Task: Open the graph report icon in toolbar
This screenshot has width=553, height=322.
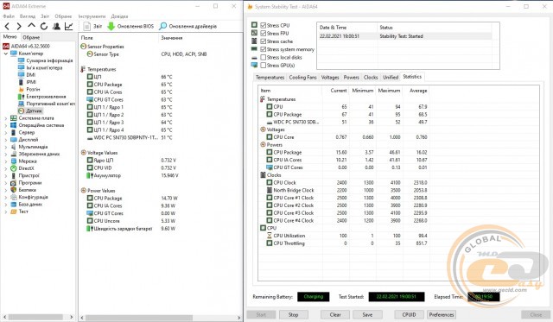Action: point(69,26)
